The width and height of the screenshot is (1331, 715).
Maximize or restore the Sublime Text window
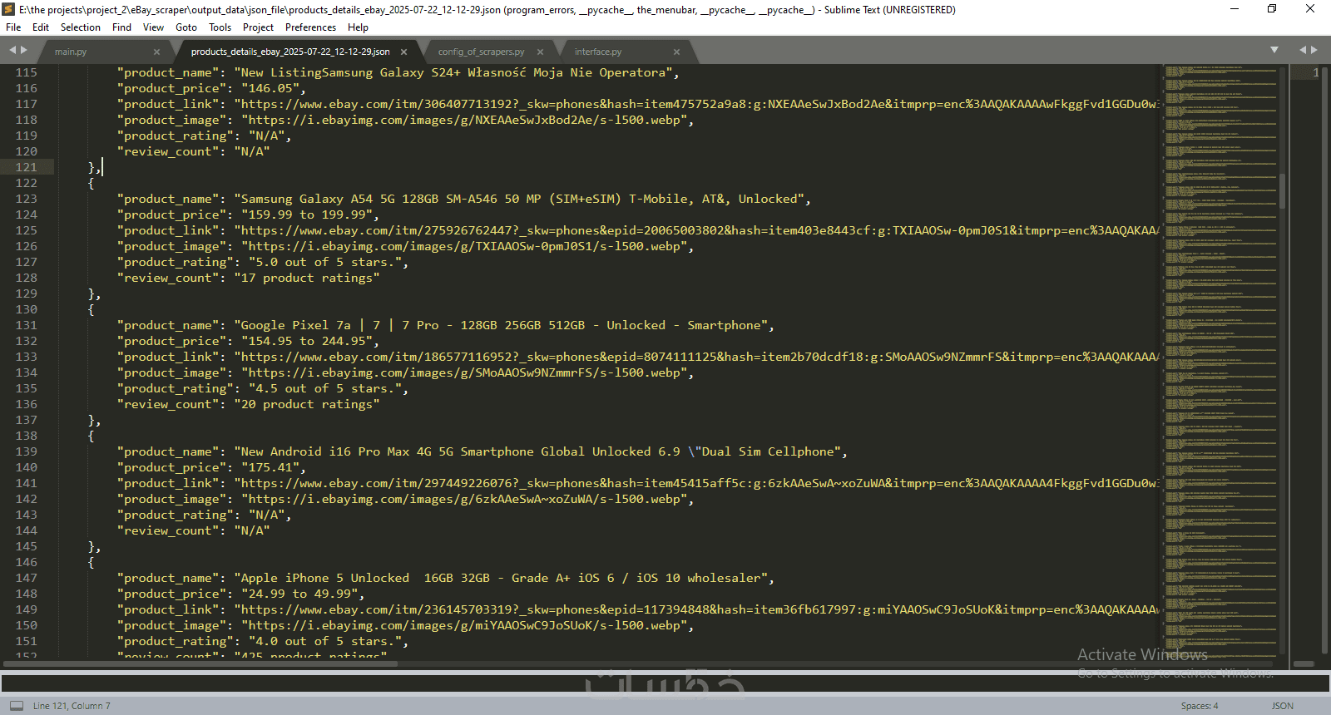coord(1272,9)
